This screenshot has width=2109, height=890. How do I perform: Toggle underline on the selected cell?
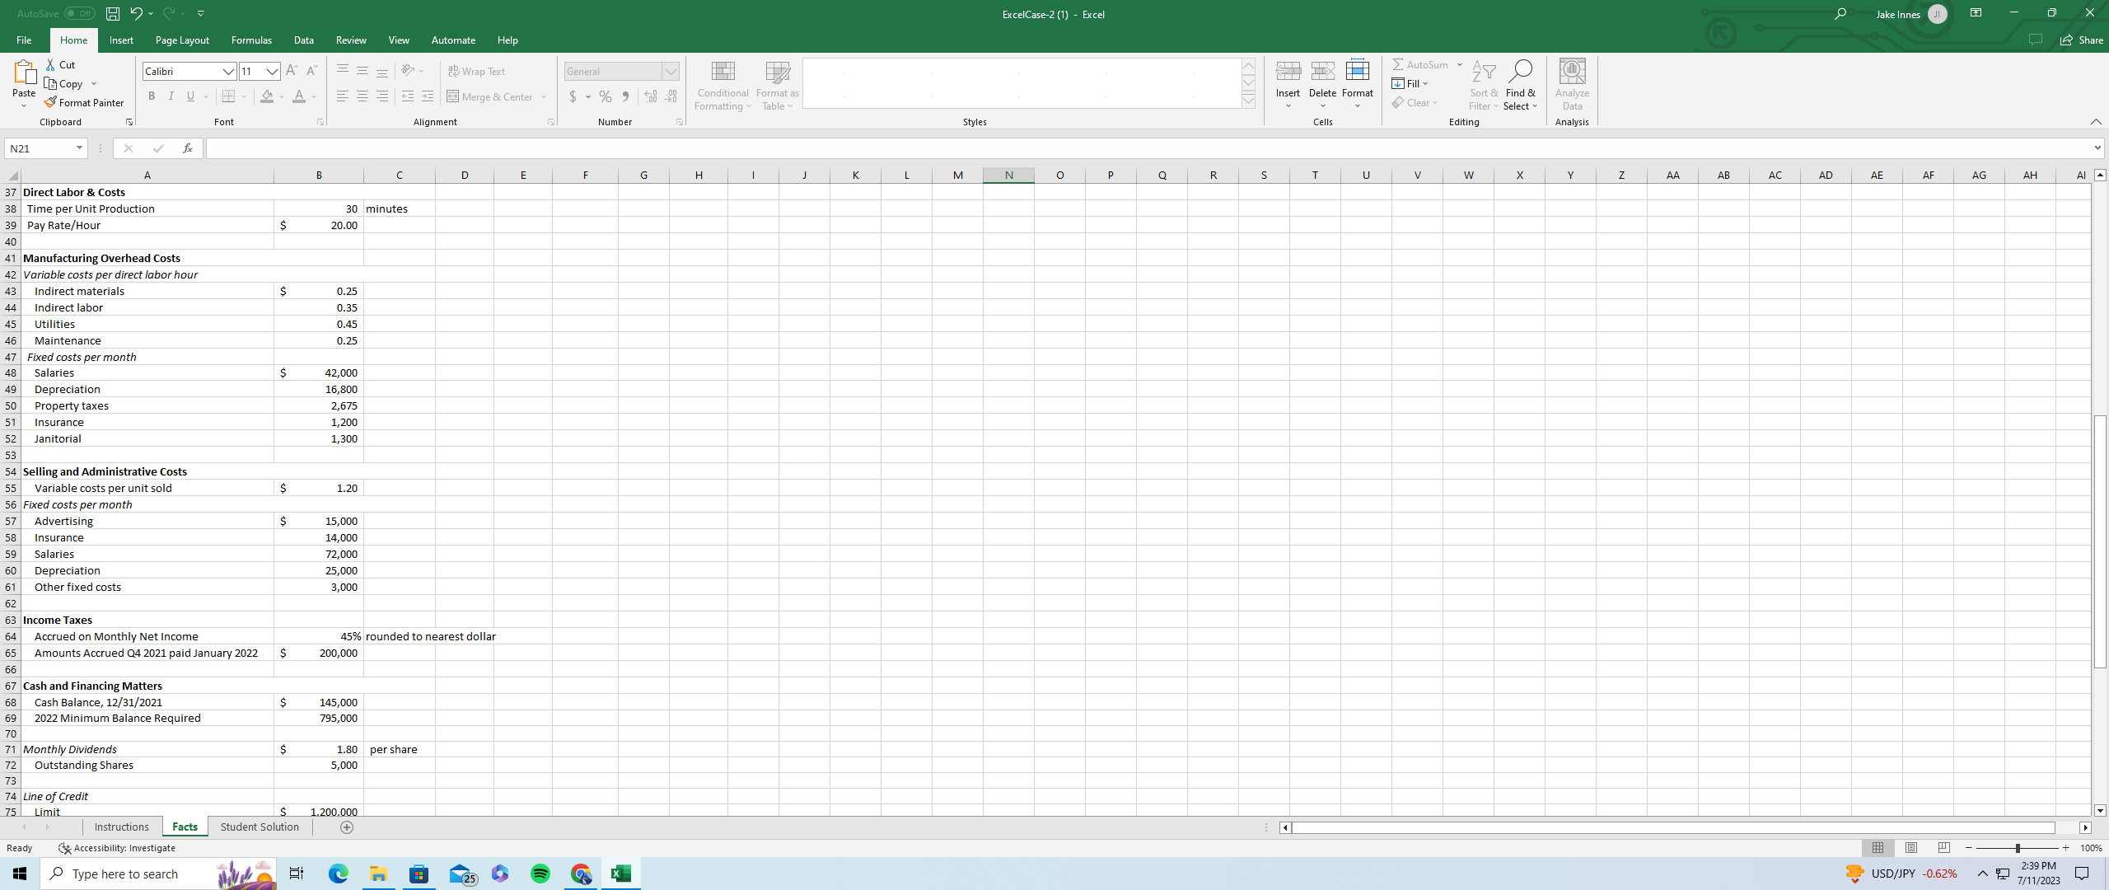[189, 96]
